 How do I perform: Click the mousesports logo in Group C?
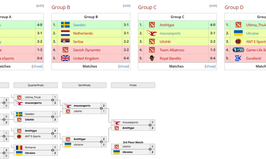[x=152, y=33]
